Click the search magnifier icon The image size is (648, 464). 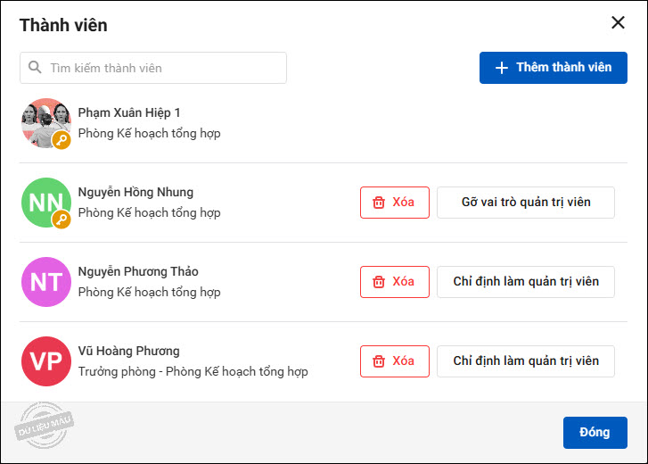35,68
